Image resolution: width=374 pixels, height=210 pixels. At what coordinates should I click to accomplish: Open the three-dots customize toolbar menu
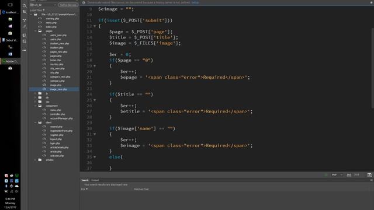coord(25,50)
